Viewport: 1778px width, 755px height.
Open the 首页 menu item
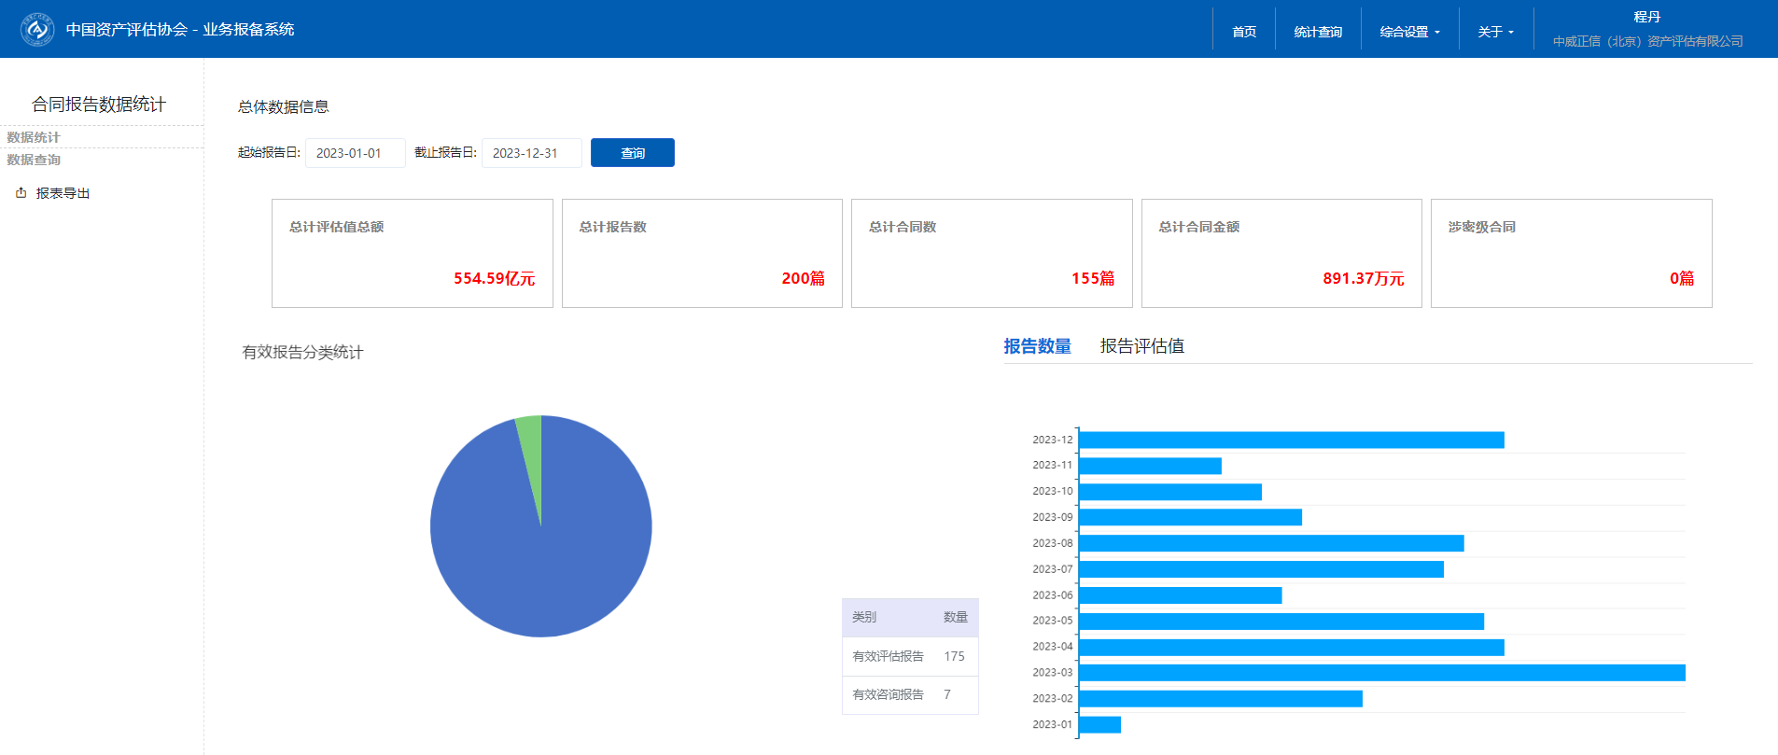(1243, 32)
